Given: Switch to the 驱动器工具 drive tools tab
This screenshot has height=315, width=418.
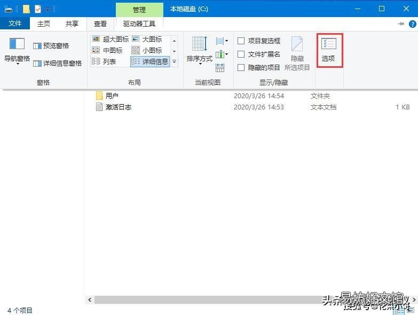Looking at the screenshot, I should [139, 24].
